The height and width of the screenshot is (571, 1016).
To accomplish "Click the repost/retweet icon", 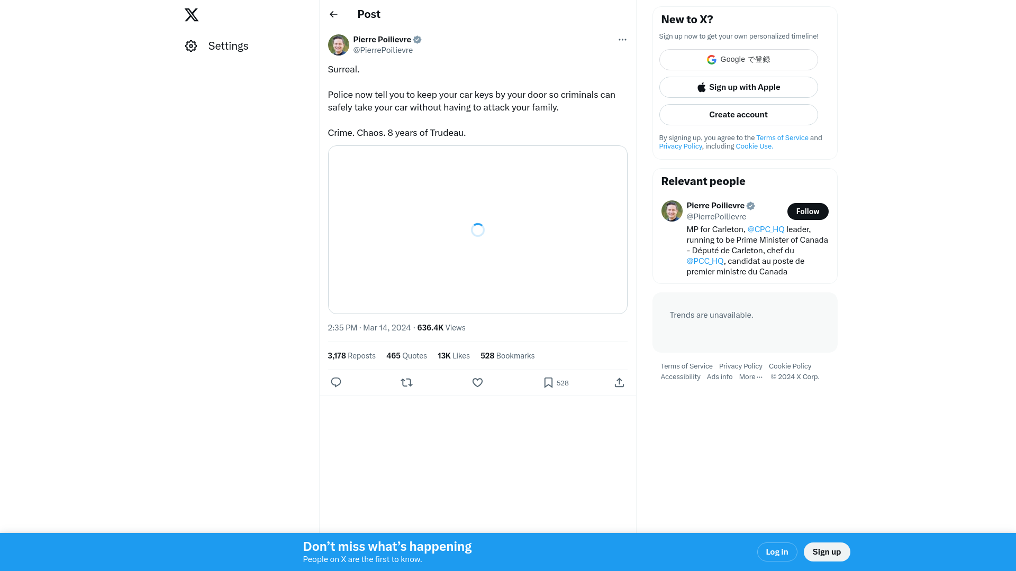I will point(406,382).
